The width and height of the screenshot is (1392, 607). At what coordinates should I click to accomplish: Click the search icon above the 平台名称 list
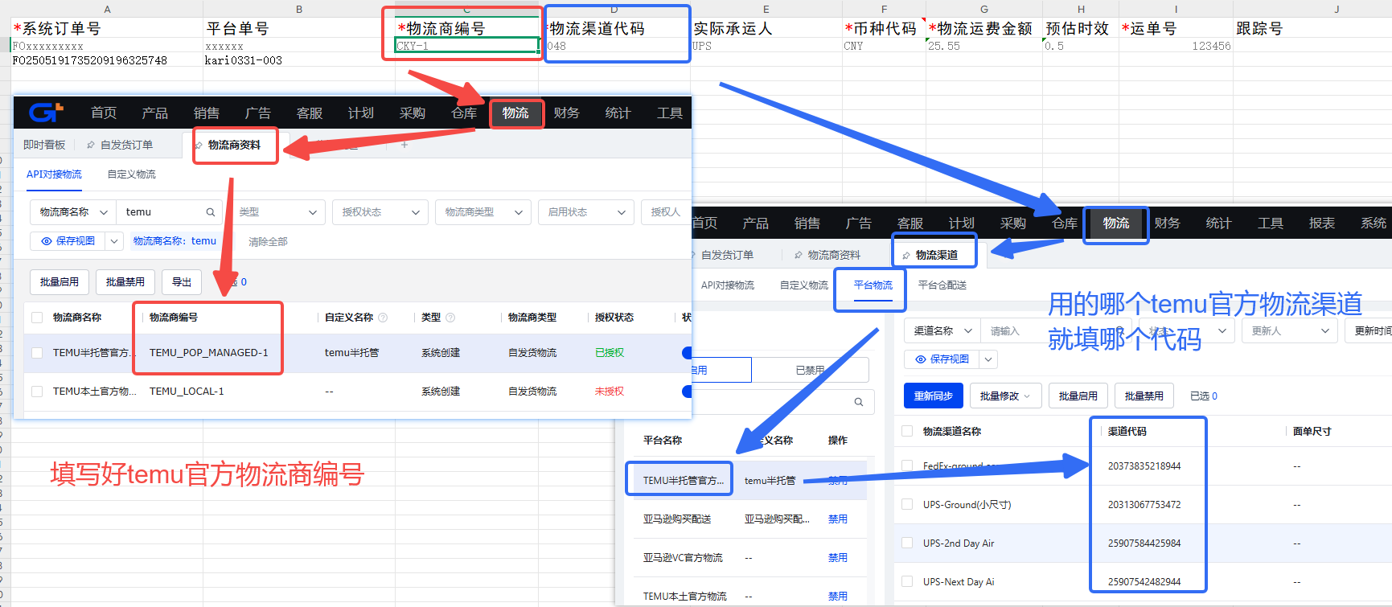pos(859,402)
